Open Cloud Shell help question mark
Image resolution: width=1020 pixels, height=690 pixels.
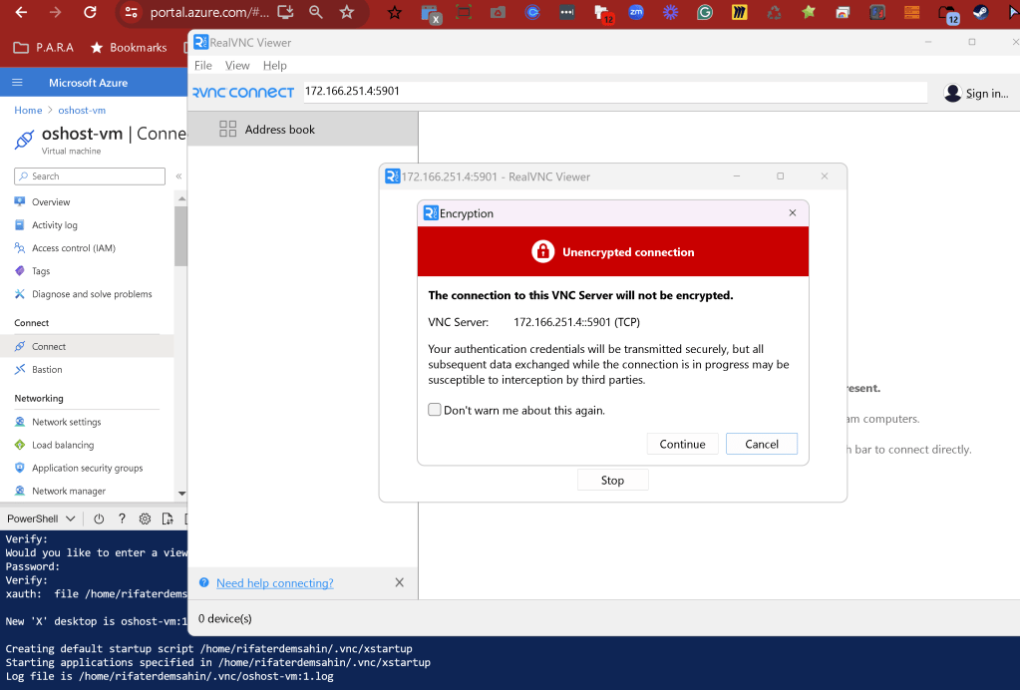click(122, 518)
